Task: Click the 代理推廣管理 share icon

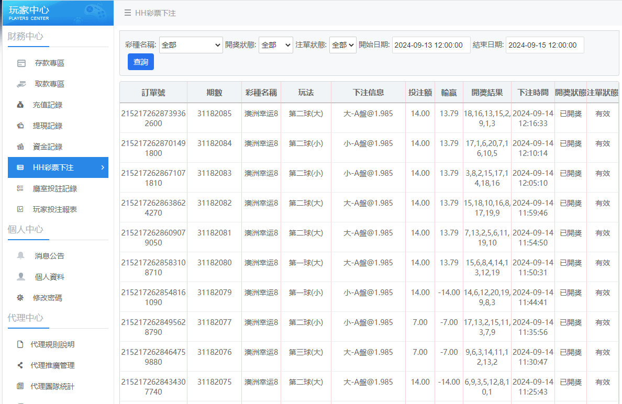Action: pos(20,365)
